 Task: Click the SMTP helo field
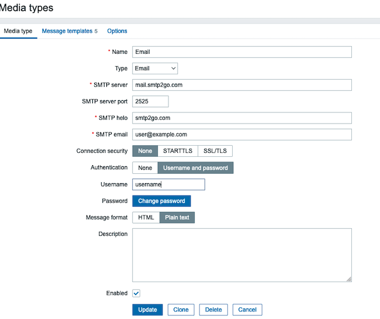(x=242, y=118)
